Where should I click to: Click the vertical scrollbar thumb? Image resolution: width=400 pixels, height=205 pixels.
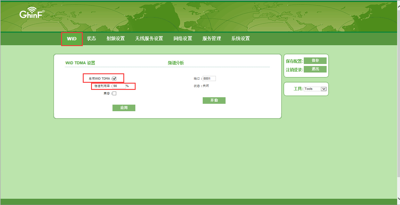click(x=398, y=91)
